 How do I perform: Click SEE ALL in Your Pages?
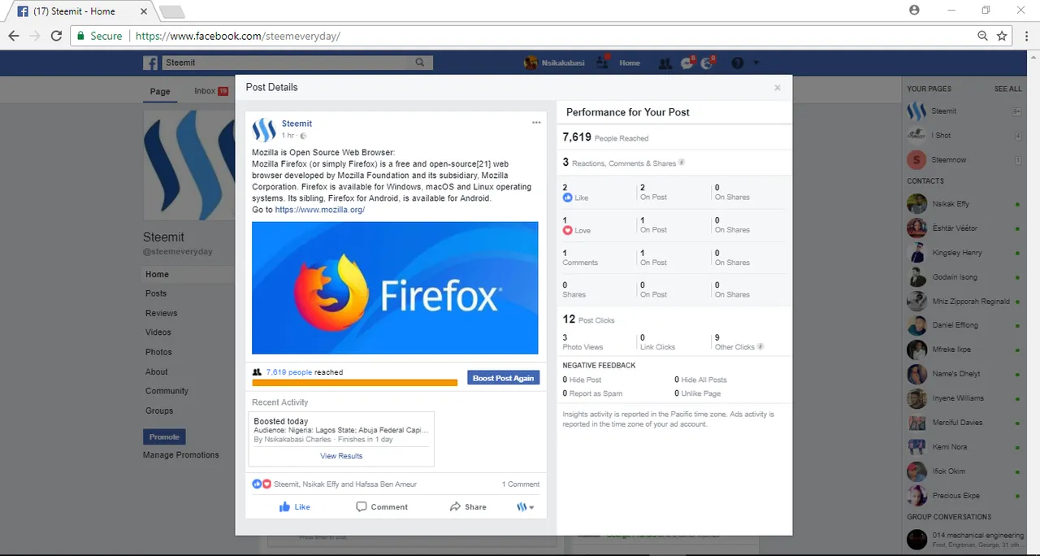(1008, 89)
